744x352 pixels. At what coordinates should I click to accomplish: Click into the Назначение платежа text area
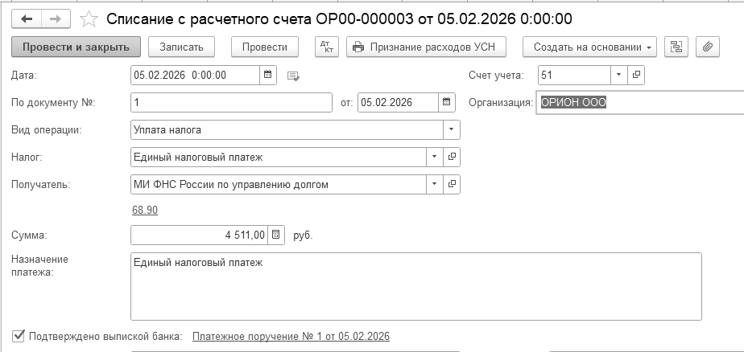pos(416,287)
